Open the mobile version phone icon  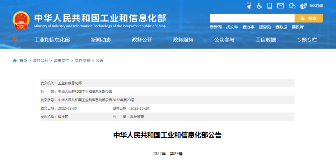pyautogui.click(x=269, y=6)
